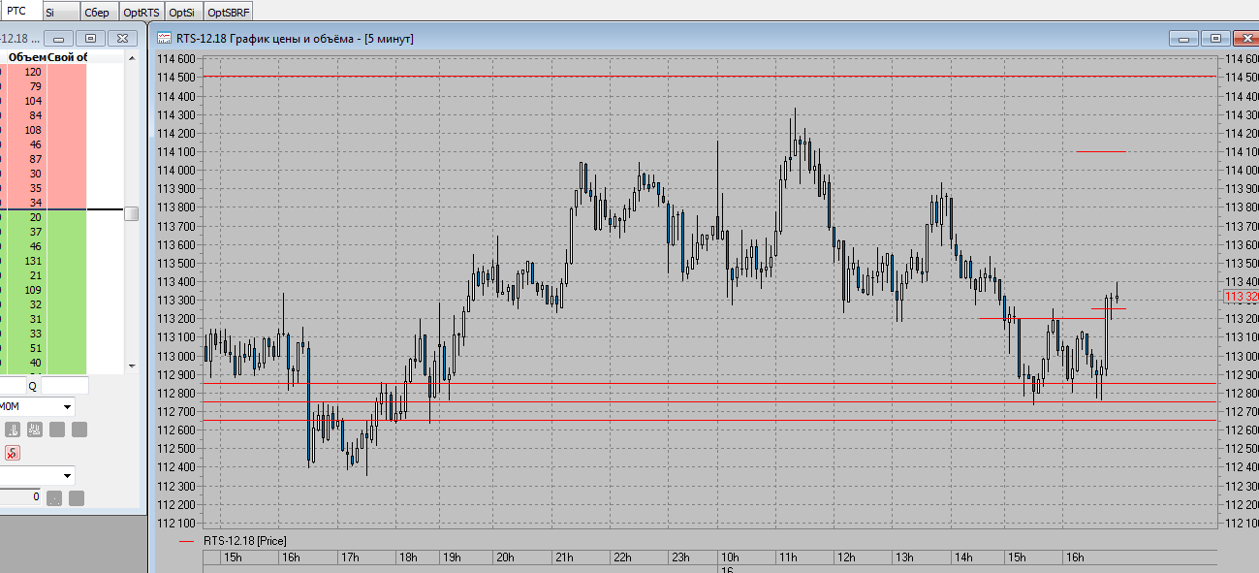The height and width of the screenshot is (573, 1259).
Task: Minimize the order book window
Action: tap(59, 38)
